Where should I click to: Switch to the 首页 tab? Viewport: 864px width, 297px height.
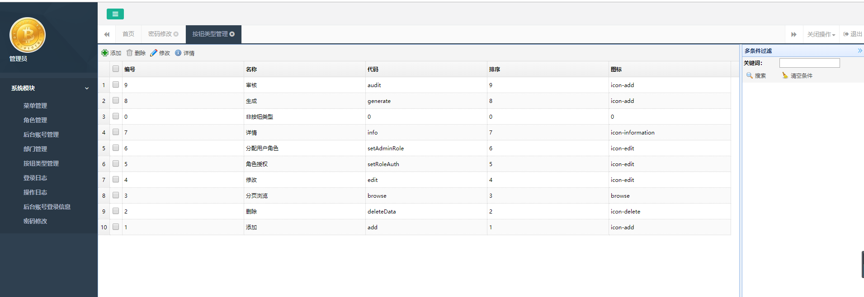pyautogui.click(x=128, y=34)
